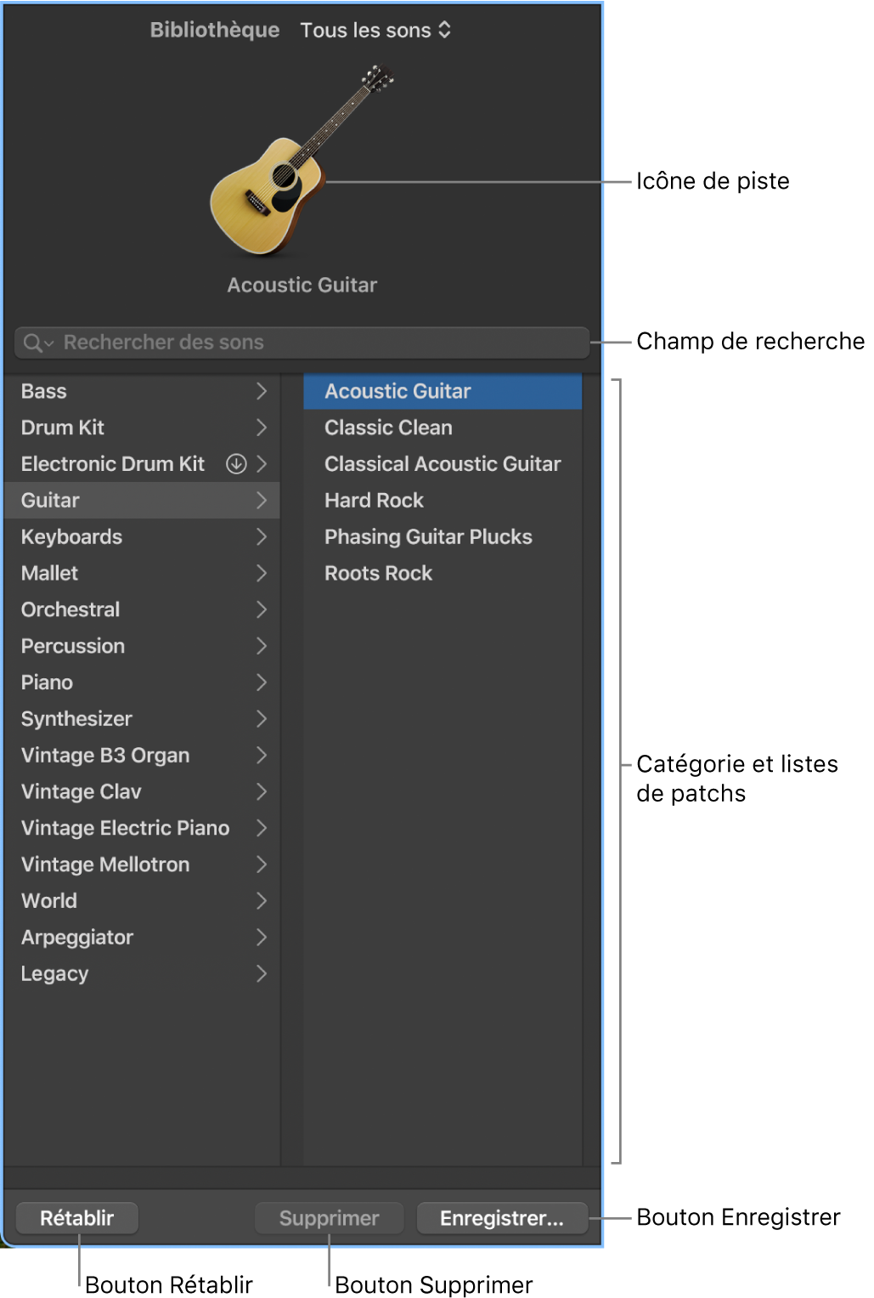Select the Synthesizer category
The height and width of the screenshot is (1298, 874).
pos(142,719)
